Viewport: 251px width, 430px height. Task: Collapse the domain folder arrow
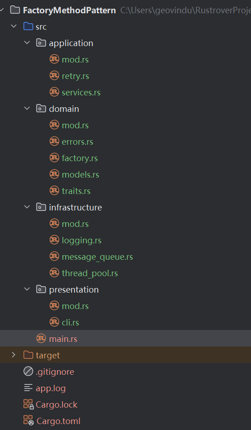[x=27, y=108]
